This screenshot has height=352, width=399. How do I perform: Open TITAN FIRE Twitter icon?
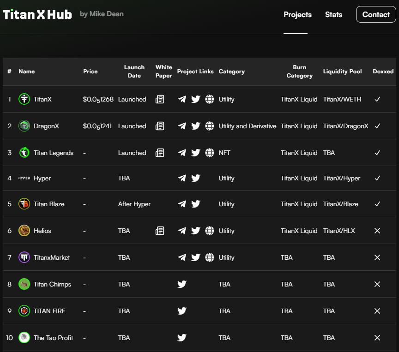pyautogui.click(x=182, y=311)
